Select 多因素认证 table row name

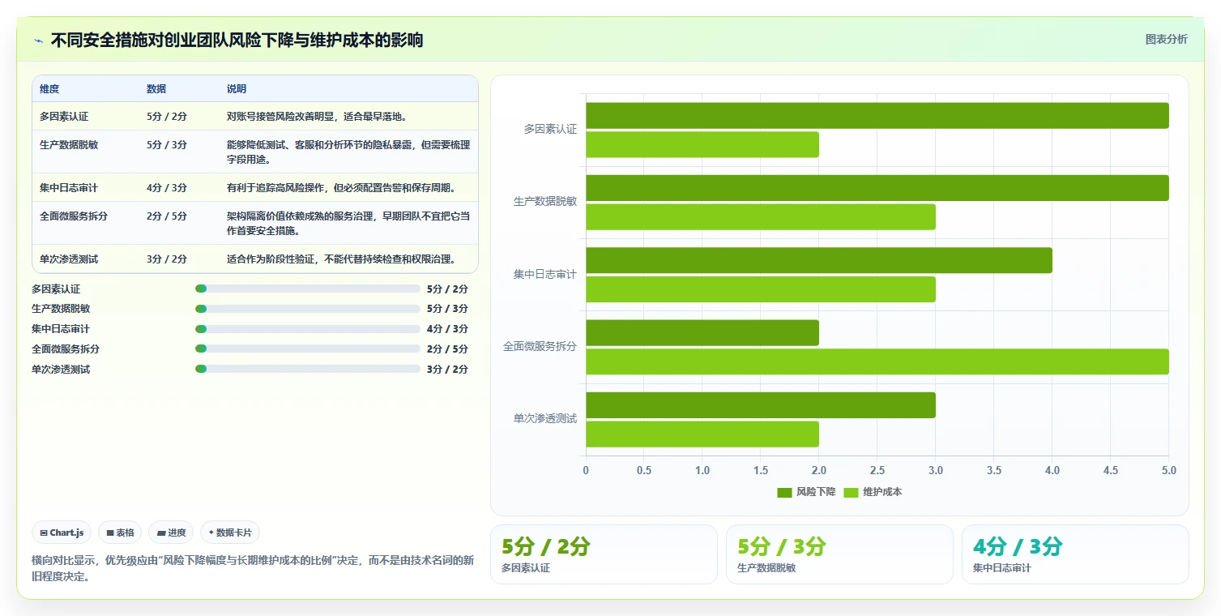(x=64, y=116)
